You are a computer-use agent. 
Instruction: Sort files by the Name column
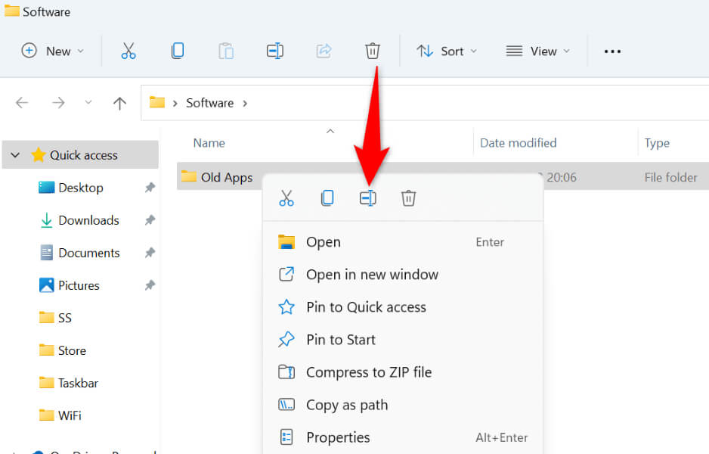tap(209, 143)
